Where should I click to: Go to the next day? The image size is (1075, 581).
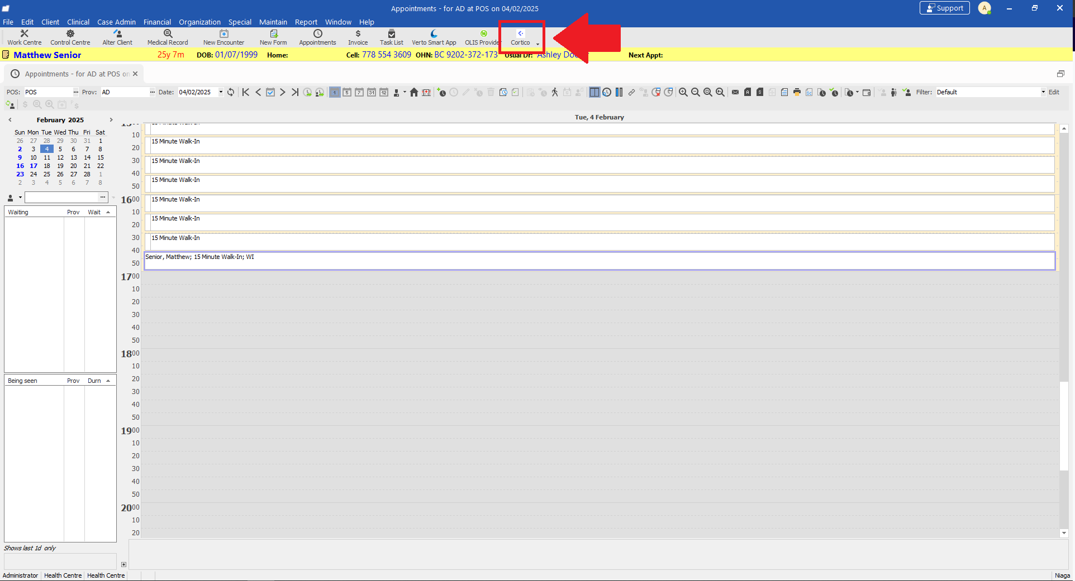(283, 92)
